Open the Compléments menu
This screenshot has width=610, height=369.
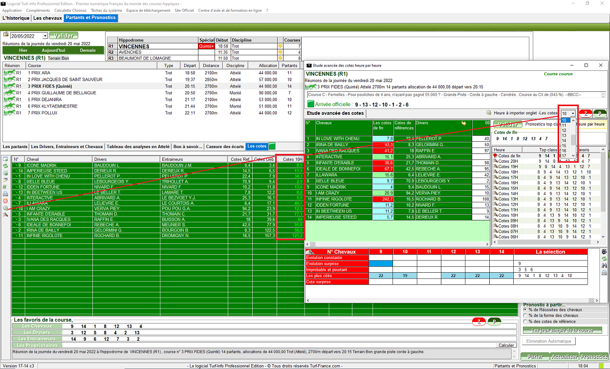tap(38, 10)
